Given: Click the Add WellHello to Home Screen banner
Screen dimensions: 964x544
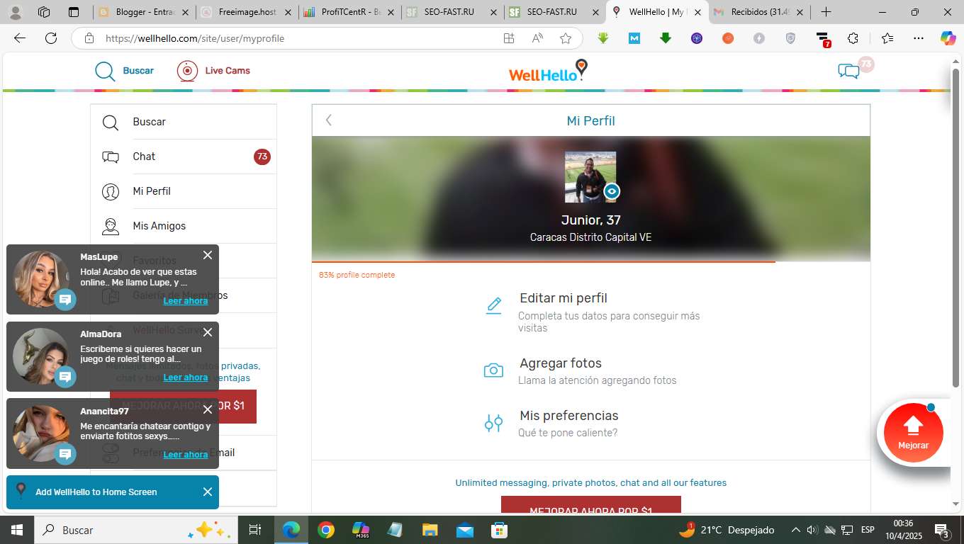Looking at the screenshot, I should [x=113, y=492].
